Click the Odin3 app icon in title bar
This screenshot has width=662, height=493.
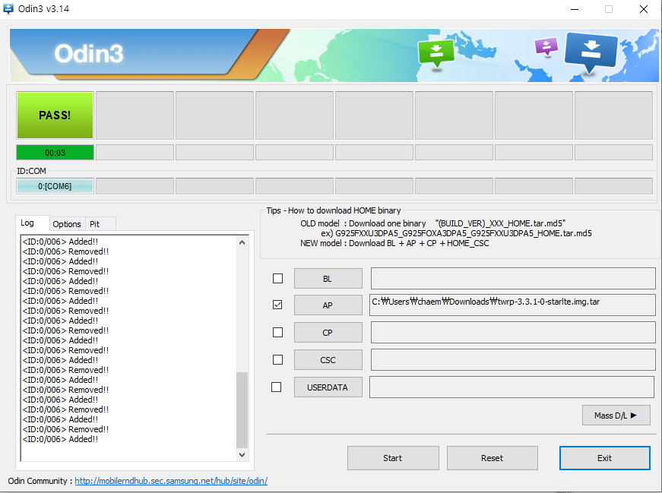pyautogui.click(x=8, y=8)
